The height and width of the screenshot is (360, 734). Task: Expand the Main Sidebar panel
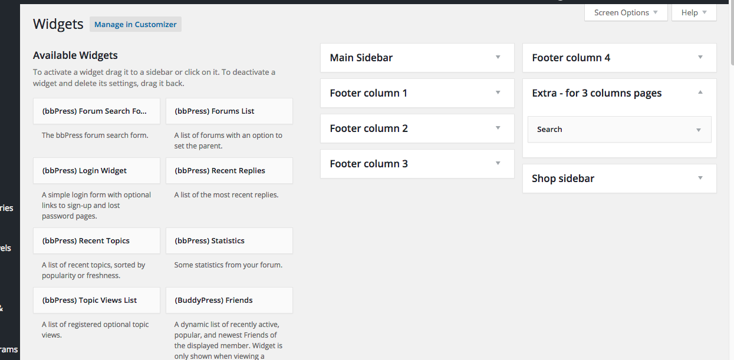[417, 58]
